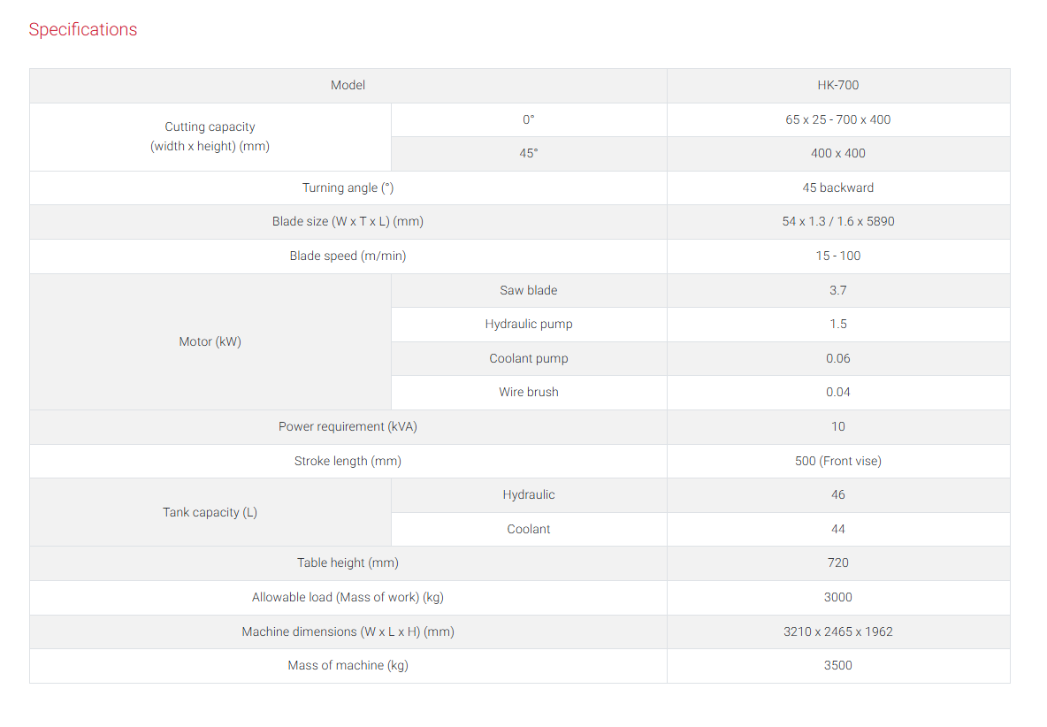Click the 65 x 25 - 700 x 400 value
The height and width of the screenshot is (727, 1047).
(838, 119)
